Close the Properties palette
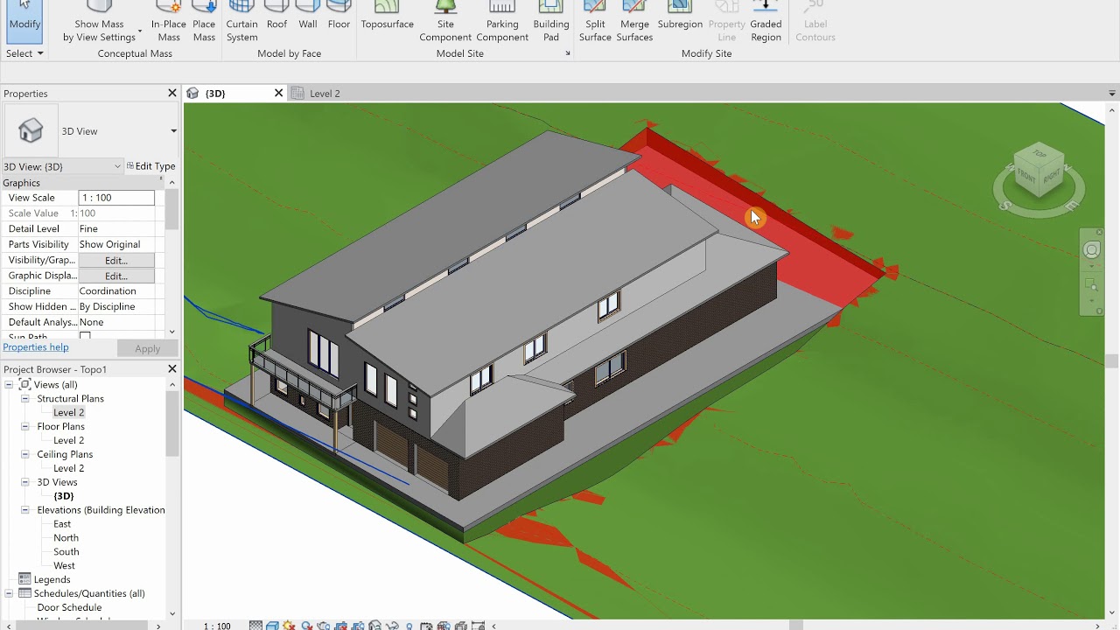Viewport: 1120px width, 630px height. 172,93
